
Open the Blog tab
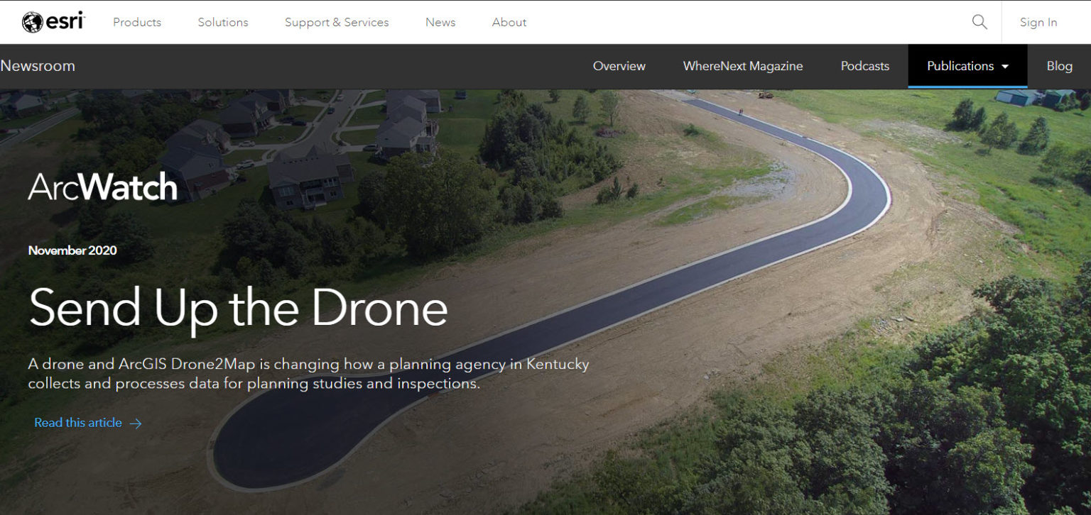click(x=1059, y=66)
